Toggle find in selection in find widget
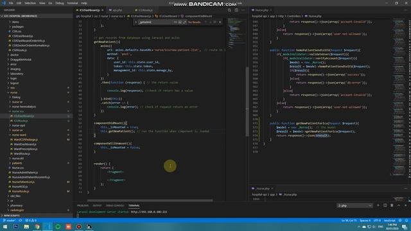This screenshot has width=411, height=231. pyautogui.click(x=215, y=22)
